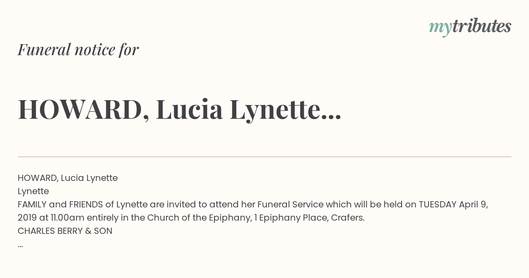529x278 pixels.
Task: Click the date "TUESDAY April 9"
Action: coord(452,205)
